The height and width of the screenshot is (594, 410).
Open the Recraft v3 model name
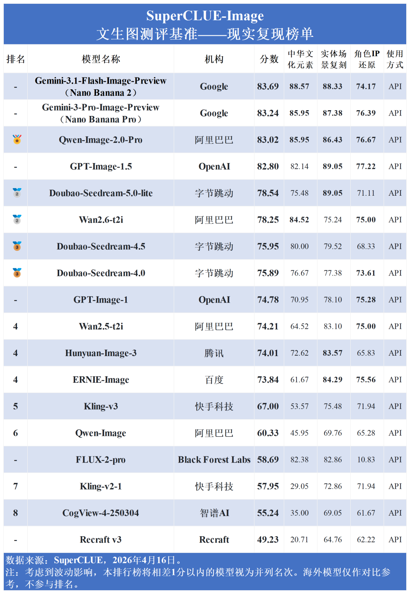click(x=101, y=540)
